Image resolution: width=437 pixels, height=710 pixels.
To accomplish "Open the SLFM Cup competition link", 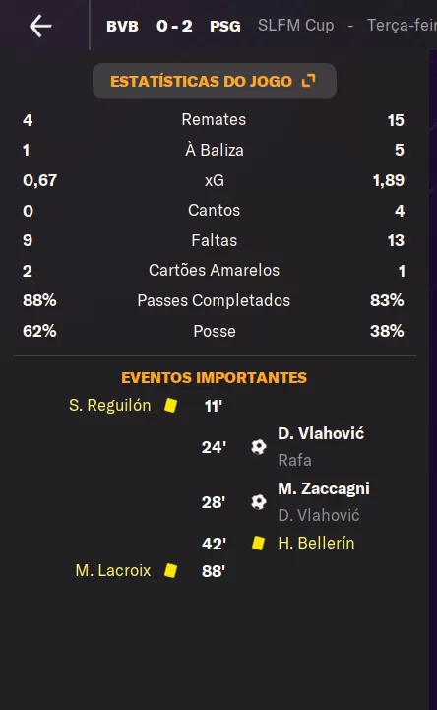I will click(x=296, y=25).
